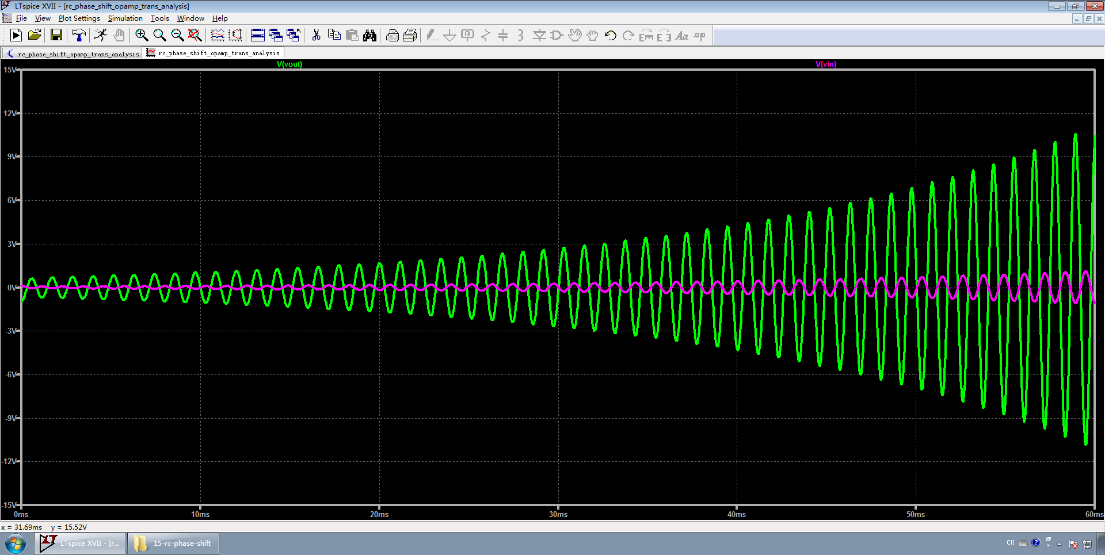This screenshot has width=1105, height=555.
Task: Click the Halt simulation running-man icon
Action: coord(101,36)
